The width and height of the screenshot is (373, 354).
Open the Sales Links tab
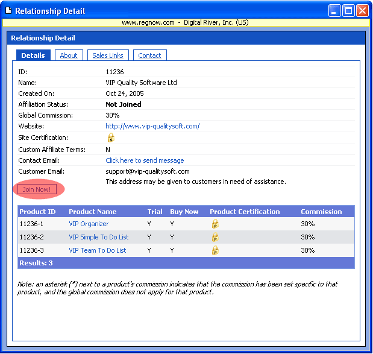(x=108, y=55)
